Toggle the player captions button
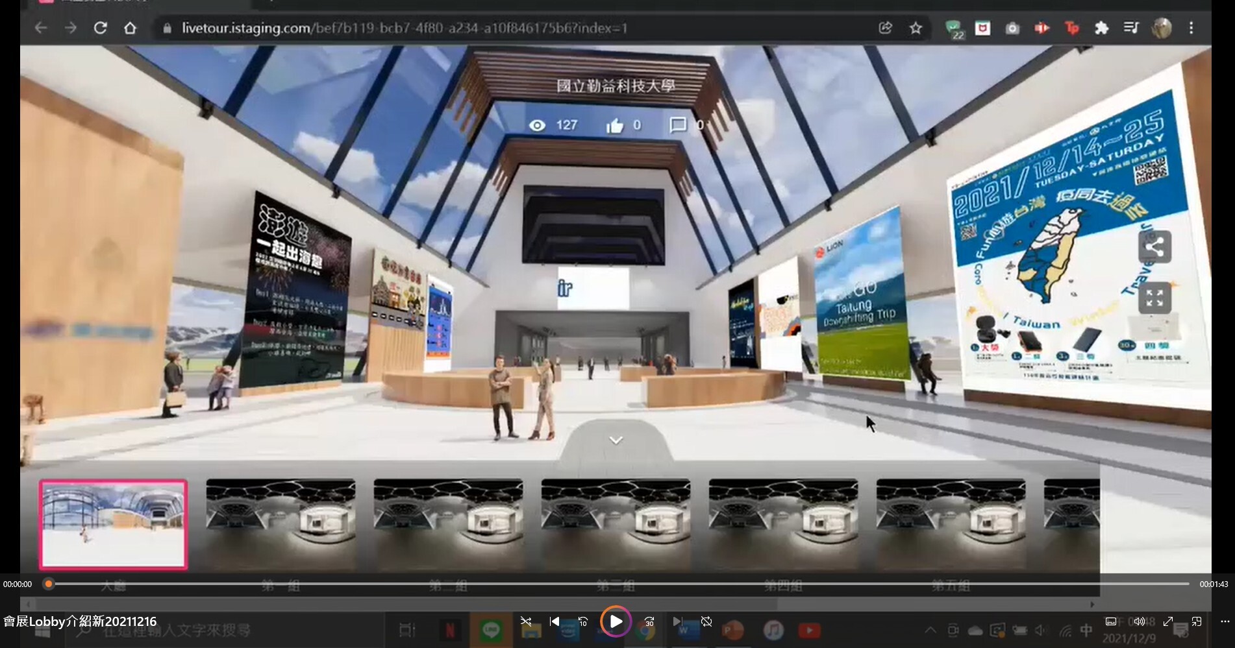1235x648 pixels. [x=1111, y=621]
